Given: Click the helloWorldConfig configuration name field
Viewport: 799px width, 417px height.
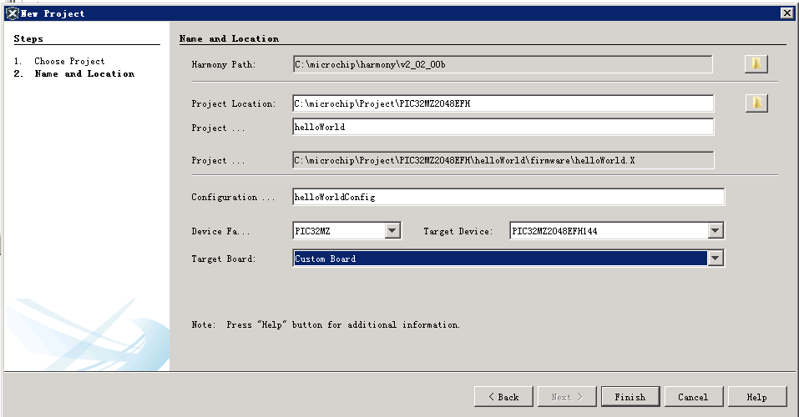Looking at the screenshot, I should (x=508, y=197).
